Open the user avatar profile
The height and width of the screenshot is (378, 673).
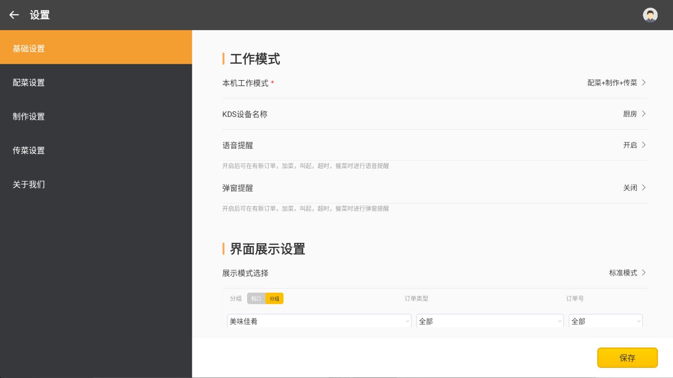coord(650,15)
